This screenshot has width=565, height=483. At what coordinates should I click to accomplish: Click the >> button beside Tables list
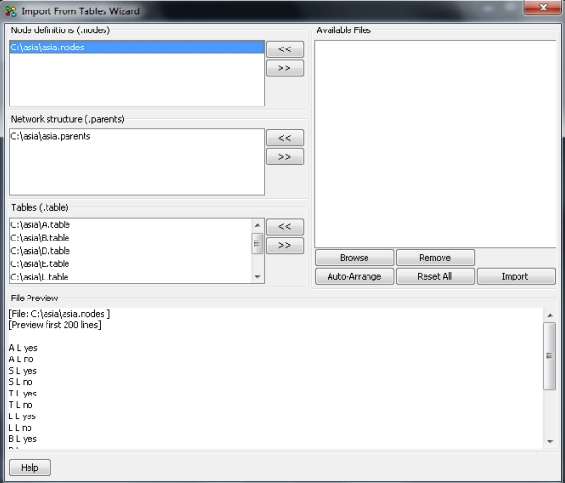[285, 245]
